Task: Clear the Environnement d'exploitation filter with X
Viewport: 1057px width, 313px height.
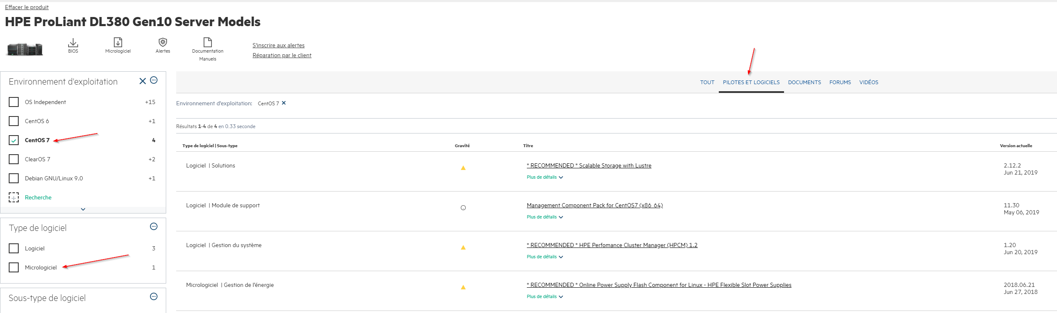Action: [x=143, y=81]
